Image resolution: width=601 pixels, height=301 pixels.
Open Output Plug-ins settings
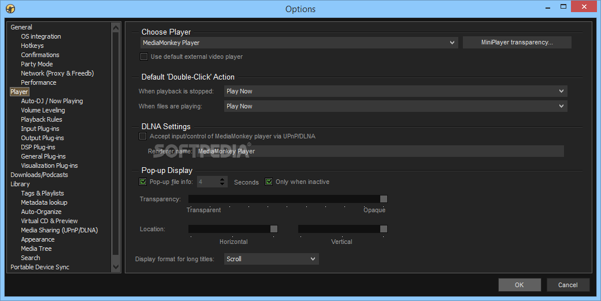coord(43,138)
